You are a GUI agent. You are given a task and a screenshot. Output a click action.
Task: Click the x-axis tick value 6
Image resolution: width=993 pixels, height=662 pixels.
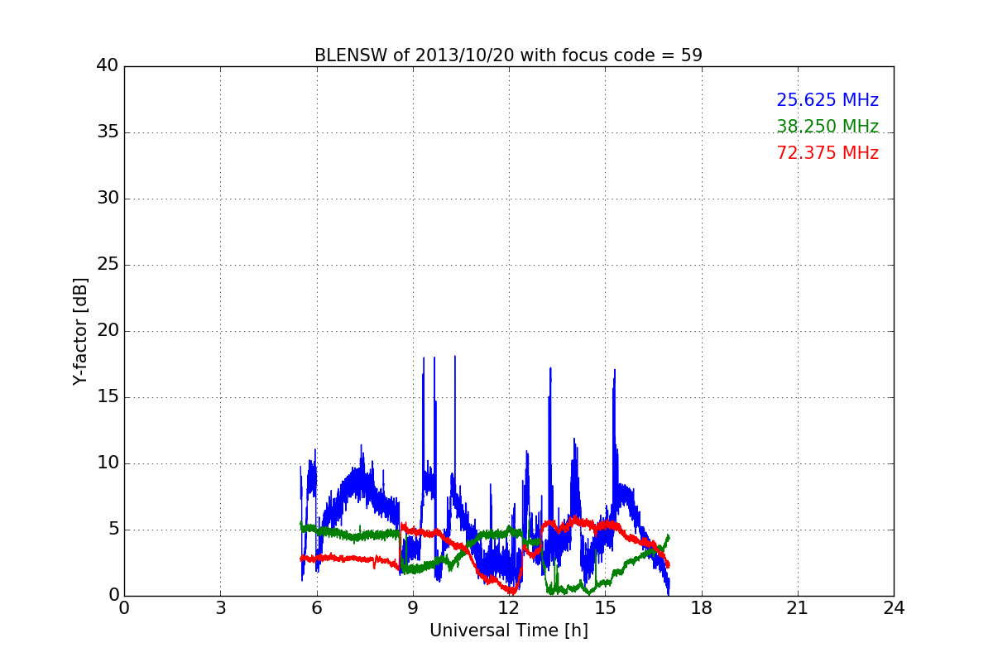click(x=317, y=608)
